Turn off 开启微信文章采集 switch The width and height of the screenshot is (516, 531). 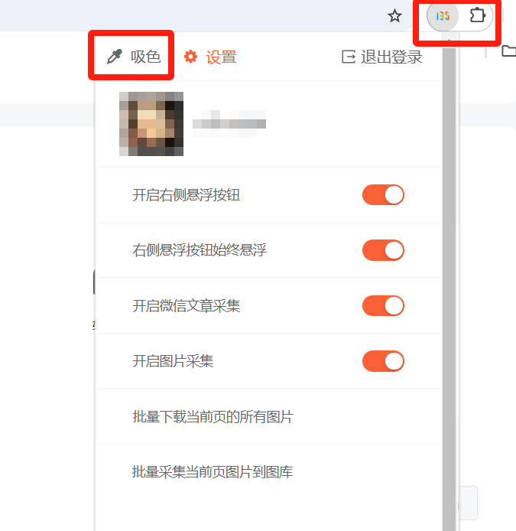click(383, 306)
